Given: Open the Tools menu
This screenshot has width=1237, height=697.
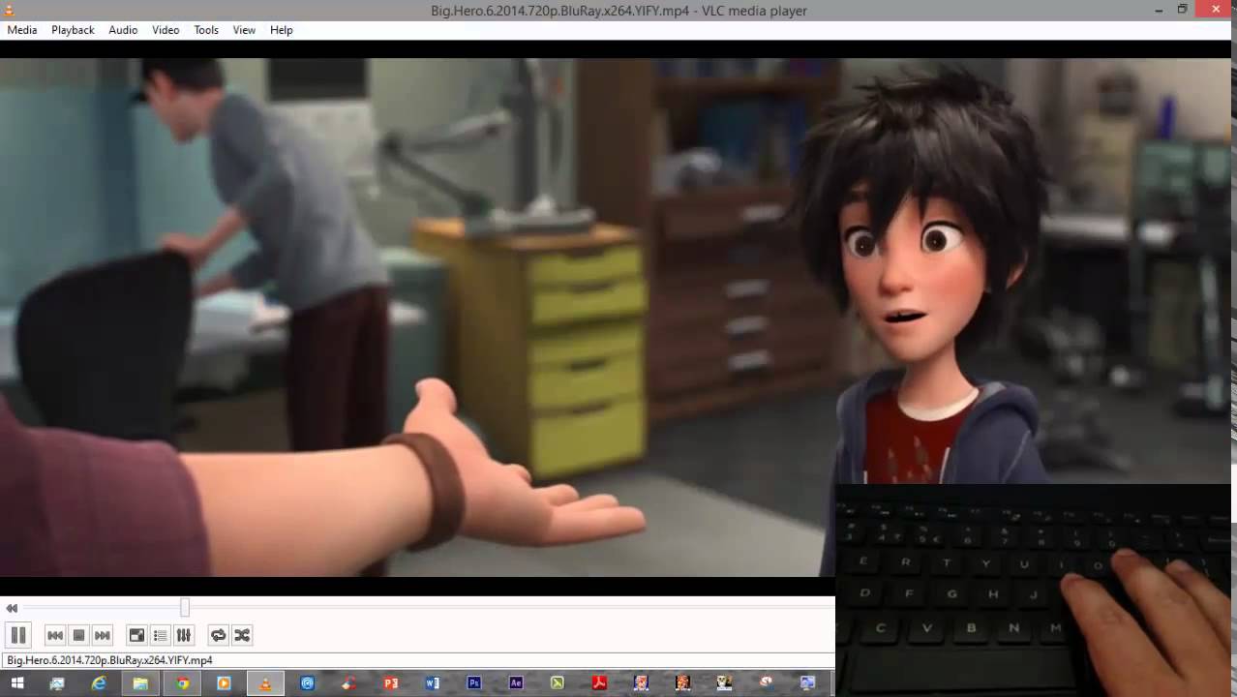Looking at the screenshot, I should click(206, 30).
